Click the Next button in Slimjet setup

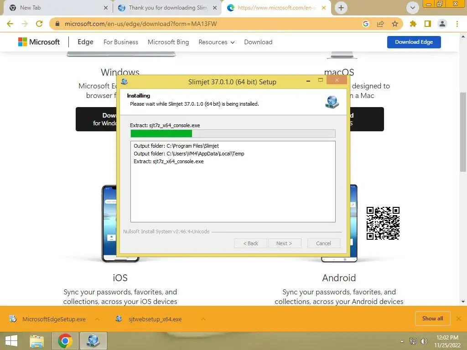284,243
